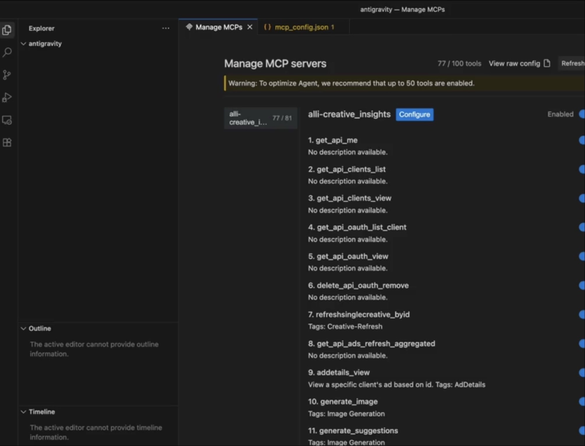
Task: Click the 50 tools warning banner text
Action: coord(351,83)
